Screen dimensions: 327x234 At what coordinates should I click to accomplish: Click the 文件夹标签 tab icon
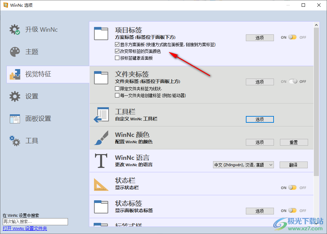coord(101,78)
